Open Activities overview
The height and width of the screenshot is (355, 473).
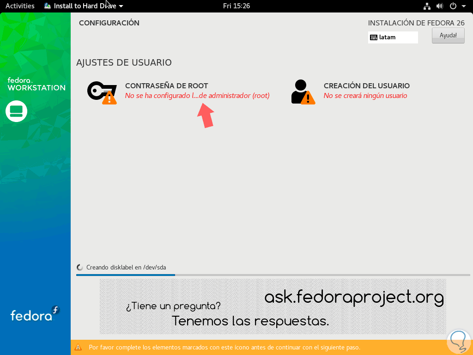click(20, 6)
